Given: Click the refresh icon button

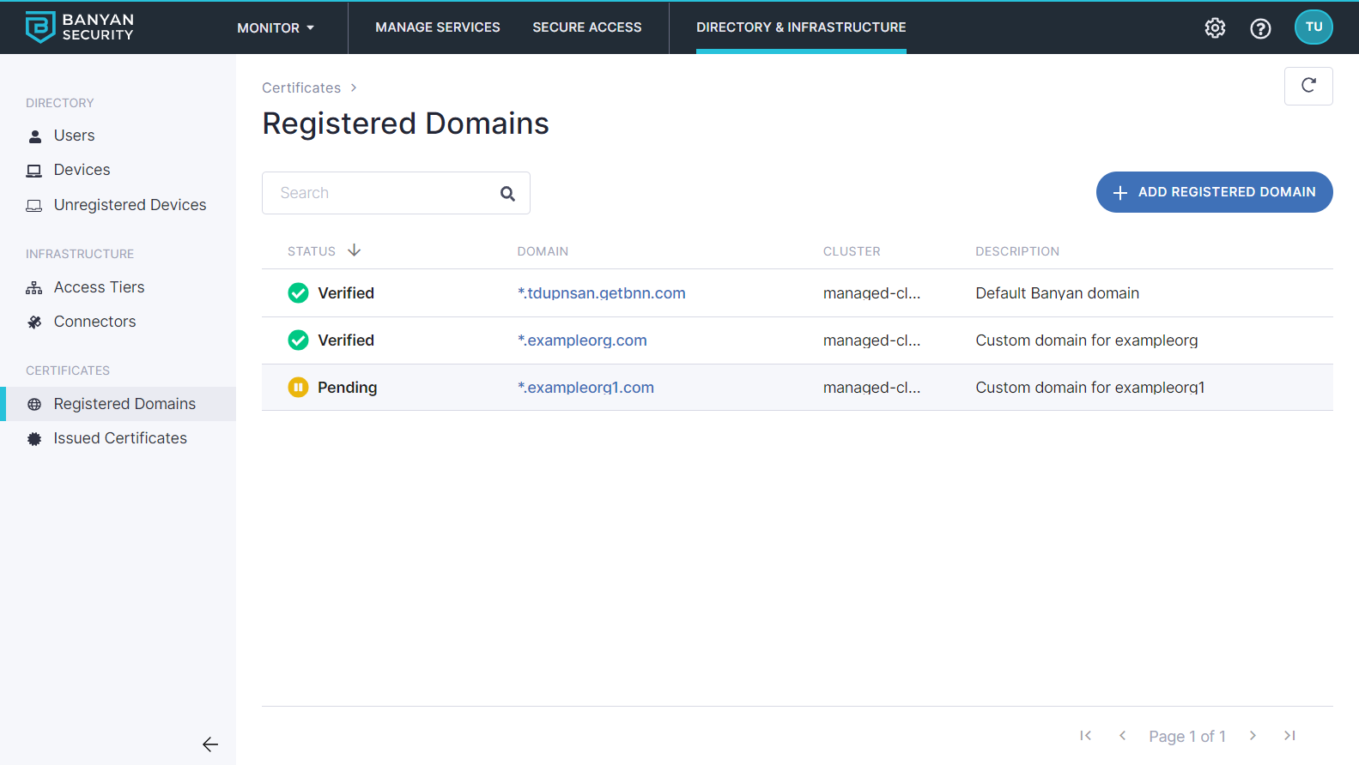Looking at the screenshot, I should (1308, 86).
